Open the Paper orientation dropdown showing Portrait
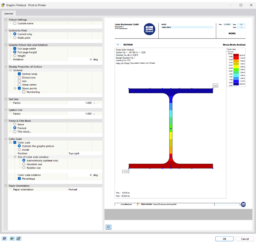 (85, 189)
